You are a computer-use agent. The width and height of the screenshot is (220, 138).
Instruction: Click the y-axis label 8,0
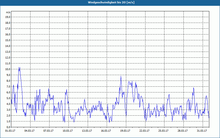click(8, 81)
